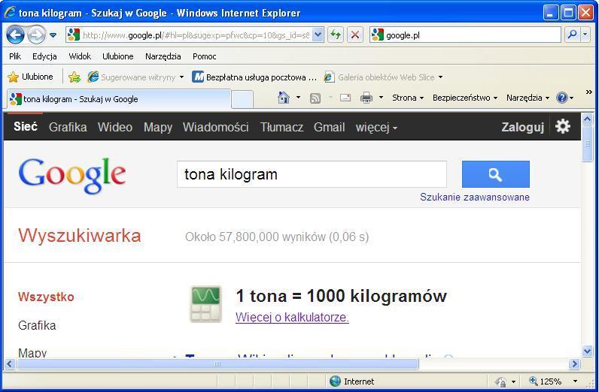Open Narzędzia command bar menu
The height and width of the screenshot is (392, 599).
click(x=528, y=98)
